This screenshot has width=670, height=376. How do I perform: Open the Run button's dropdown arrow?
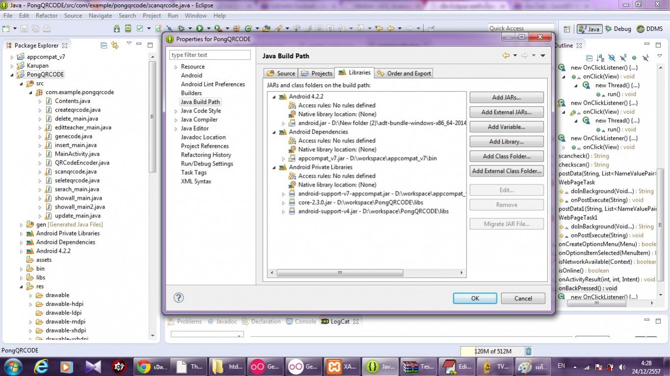208,28
